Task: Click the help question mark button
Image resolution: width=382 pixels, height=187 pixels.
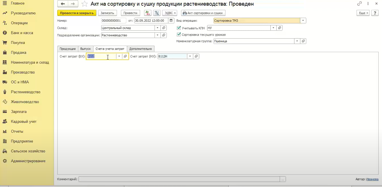Action: tap(375, 13)
